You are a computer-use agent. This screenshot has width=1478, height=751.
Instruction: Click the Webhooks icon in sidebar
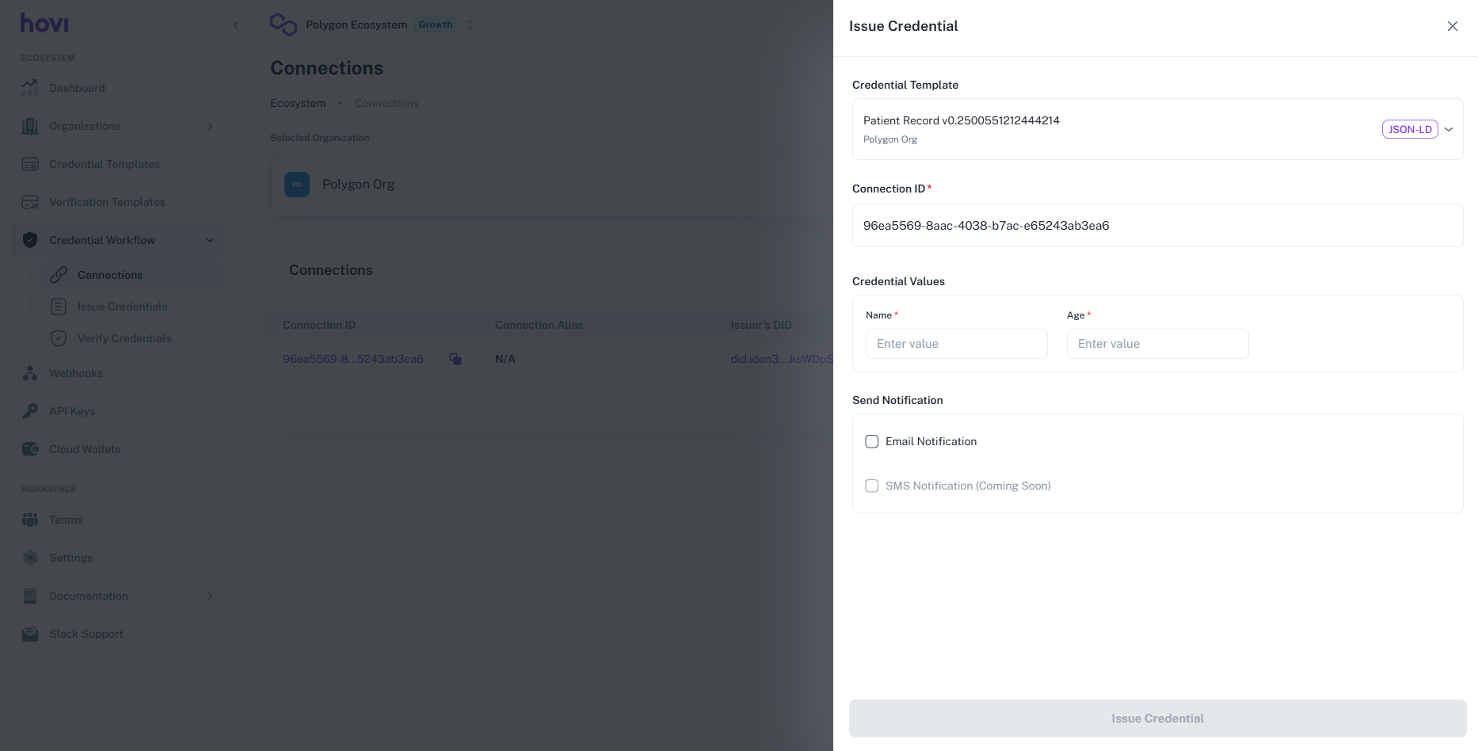[x=30, y=373]
